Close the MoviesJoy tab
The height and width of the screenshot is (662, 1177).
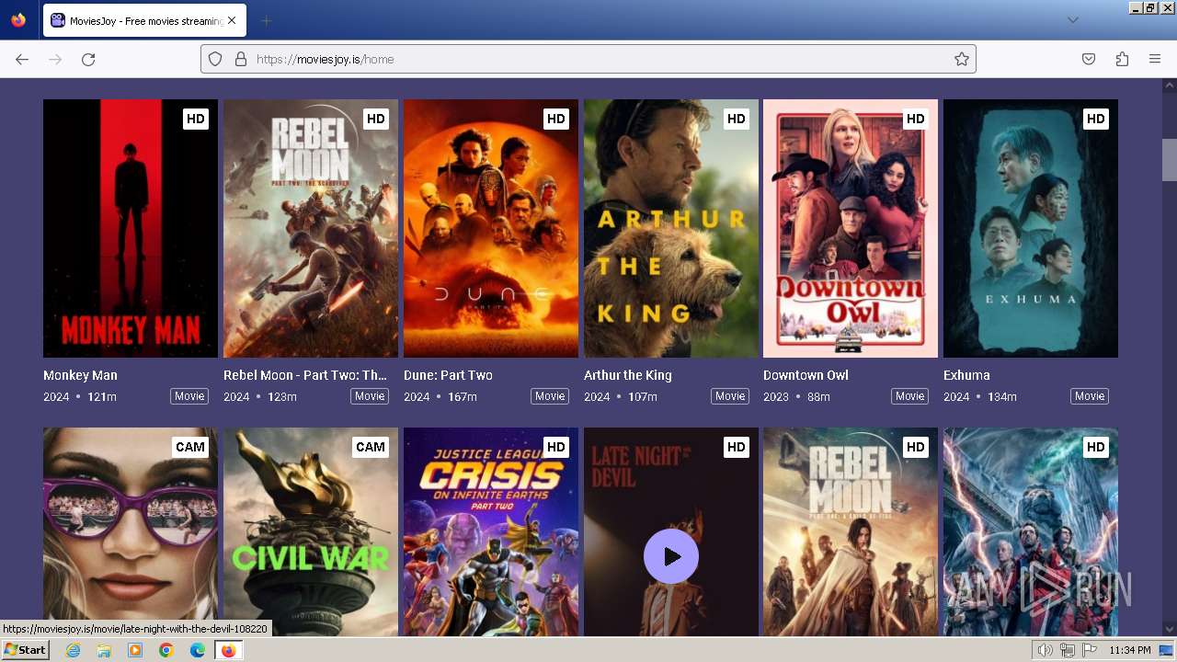(231, 20)
